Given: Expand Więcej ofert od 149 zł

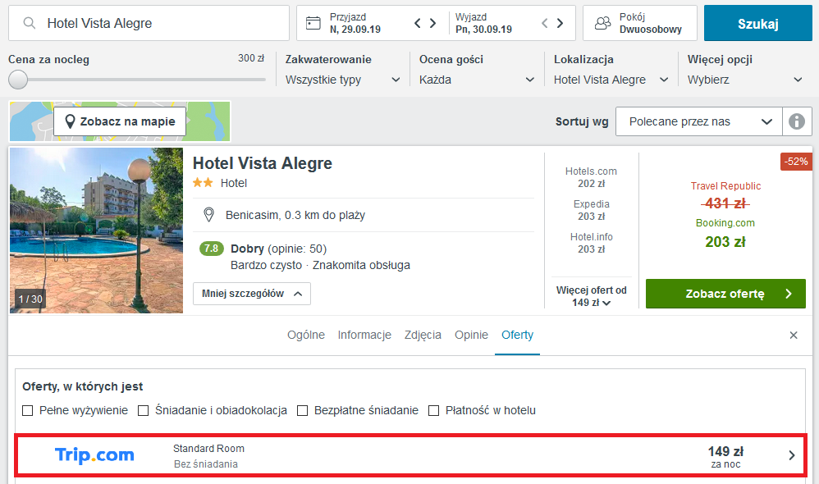Looking at the screenshot, I should (591, 296).
